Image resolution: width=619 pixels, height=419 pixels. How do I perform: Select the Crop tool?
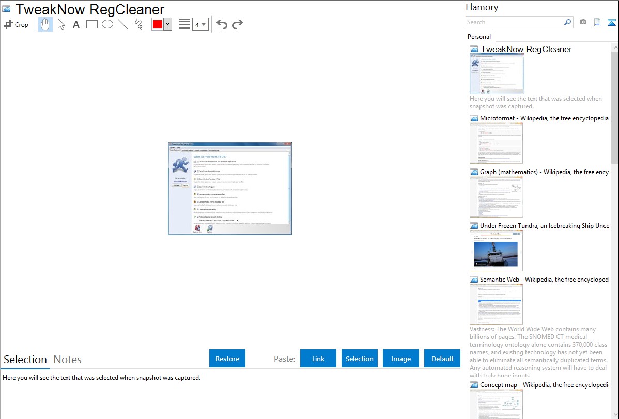[16, 24]
